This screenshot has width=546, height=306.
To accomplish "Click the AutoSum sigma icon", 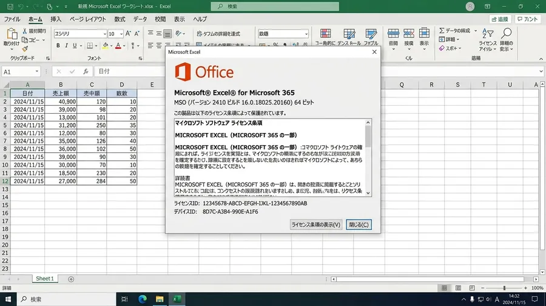I will [442, 30].
